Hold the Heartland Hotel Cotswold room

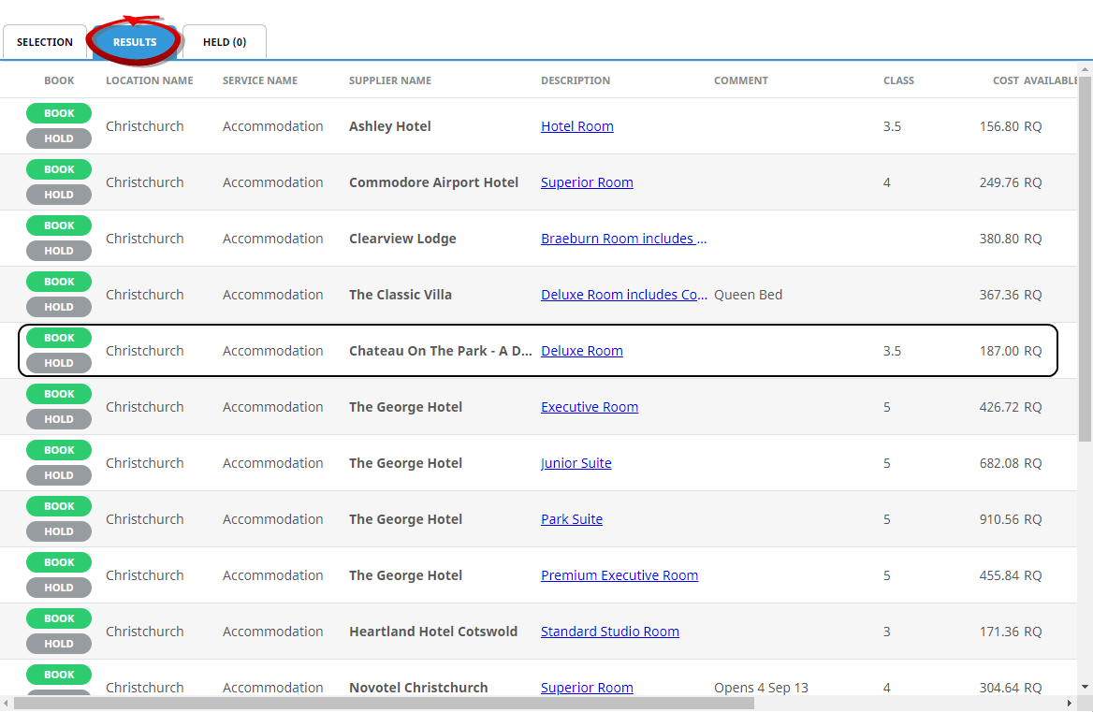[59, 643]
